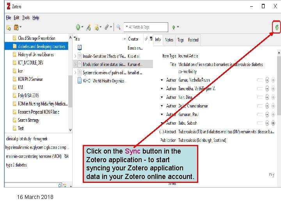This screenshot has height=211, width=281.
Task: Open the File menu
Action: [x=9, y=18]
